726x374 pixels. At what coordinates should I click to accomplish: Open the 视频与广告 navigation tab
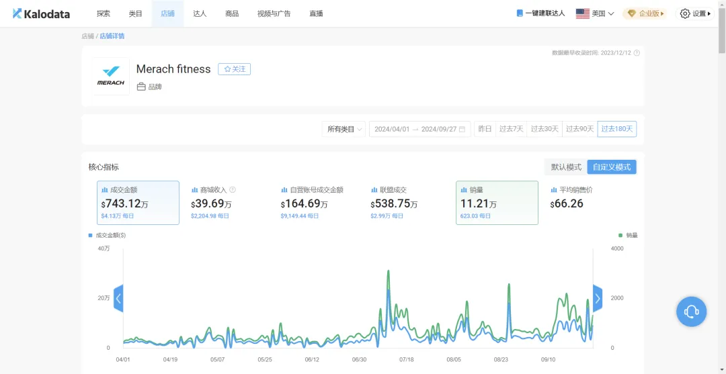coord(274,13)
